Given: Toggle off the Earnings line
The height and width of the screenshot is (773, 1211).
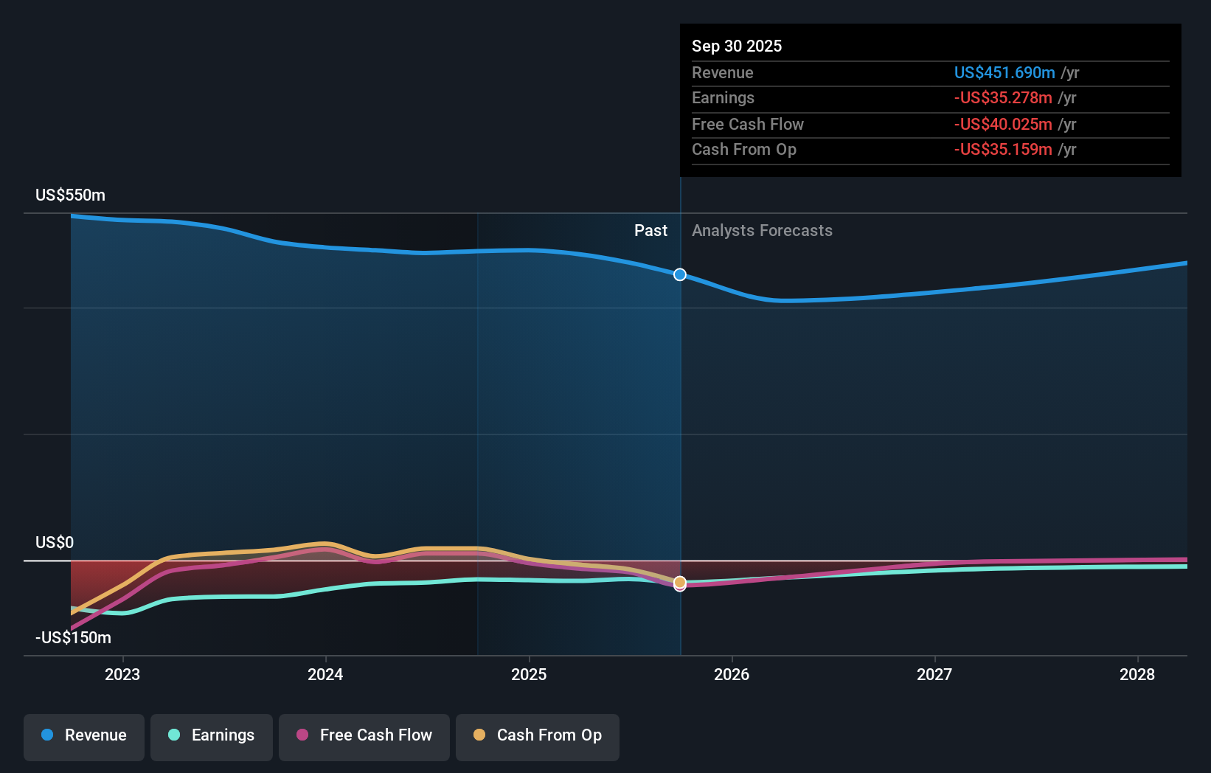Looking at the screenshot, I should (212, 735).
